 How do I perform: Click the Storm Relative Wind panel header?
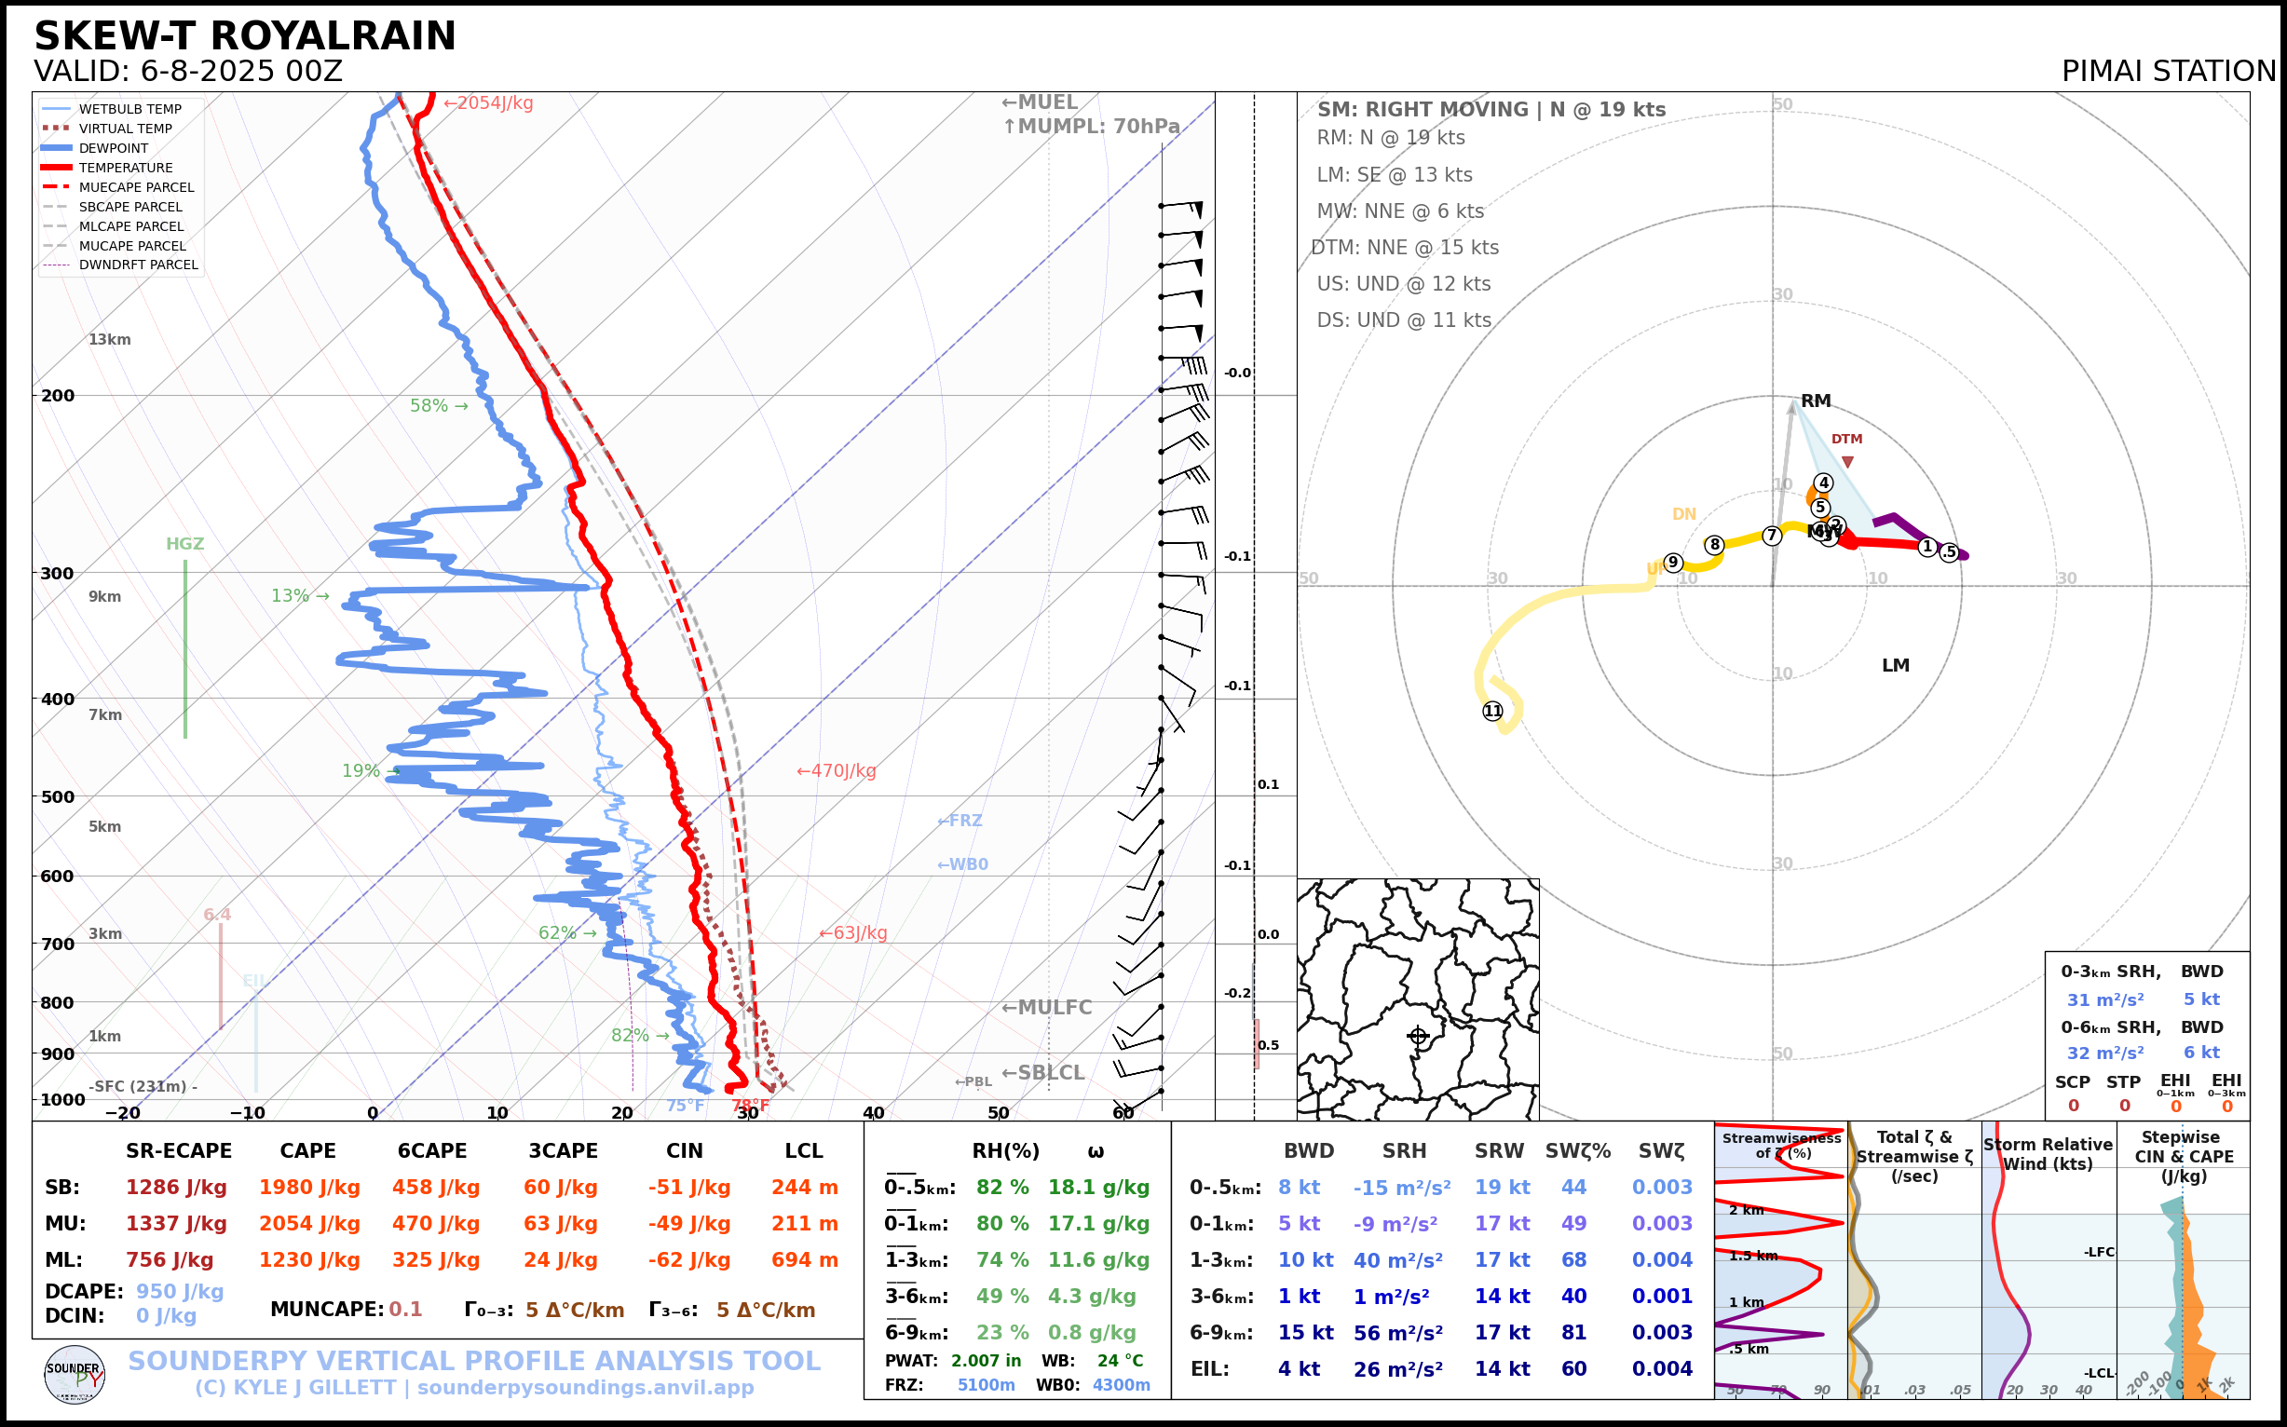[x=2048, y=1153]
